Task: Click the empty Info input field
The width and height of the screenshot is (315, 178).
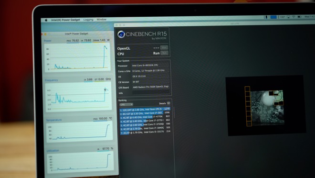Action: tap(151, 92)
